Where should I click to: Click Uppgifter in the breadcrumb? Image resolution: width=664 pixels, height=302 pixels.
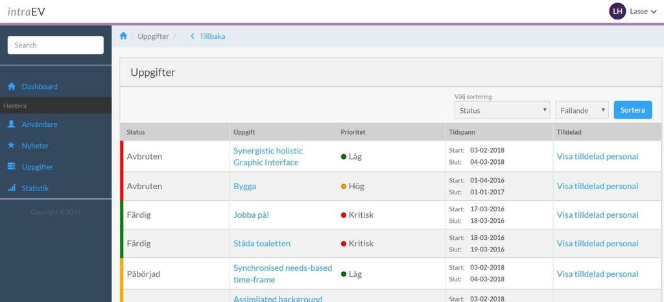coord(153,36)
